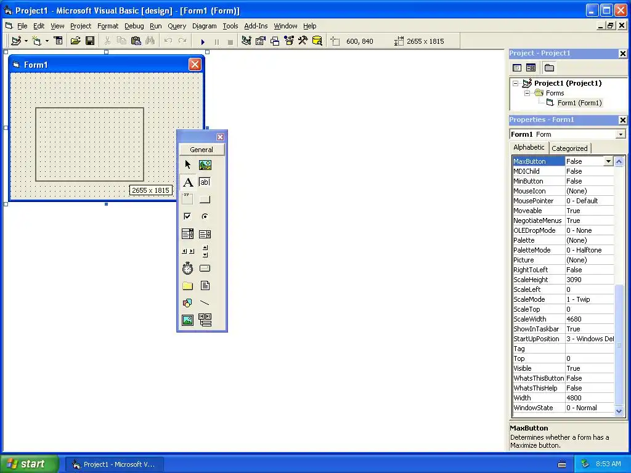This screenshot has height=473, width=631.
Task: Open the Menu Editor from toolbar
Action: click(x=59, y=41)
